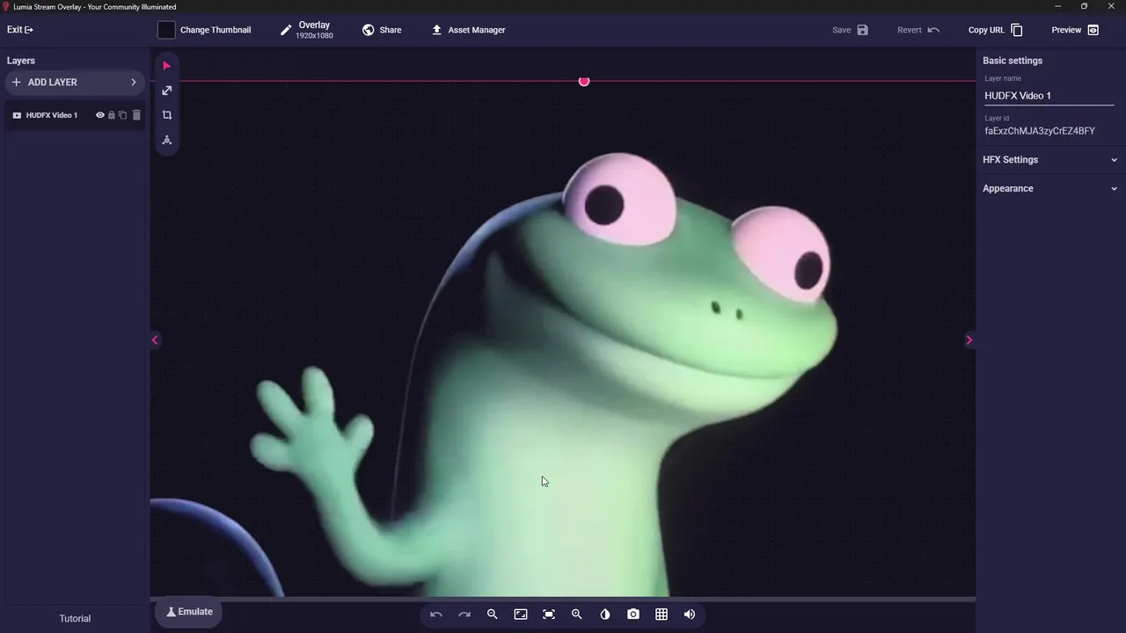
Task: Revert overlay changes
Action: [918, 30]
